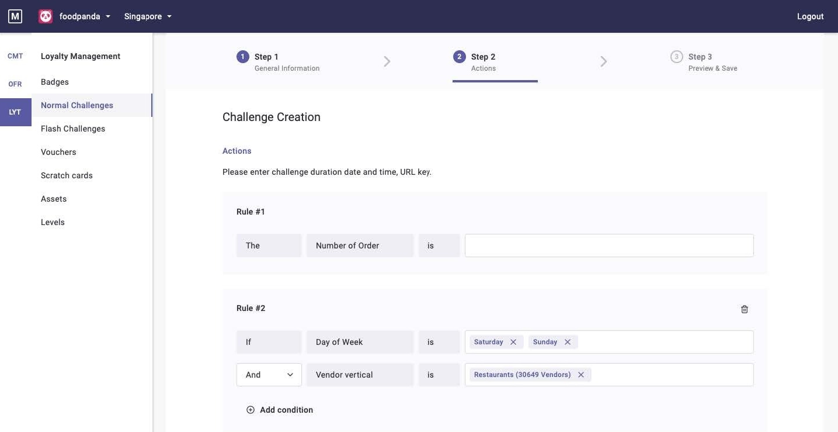Remove the Sunday chip from Day of Week
This screenshot has height=432, width=838.
coord(567,342)
